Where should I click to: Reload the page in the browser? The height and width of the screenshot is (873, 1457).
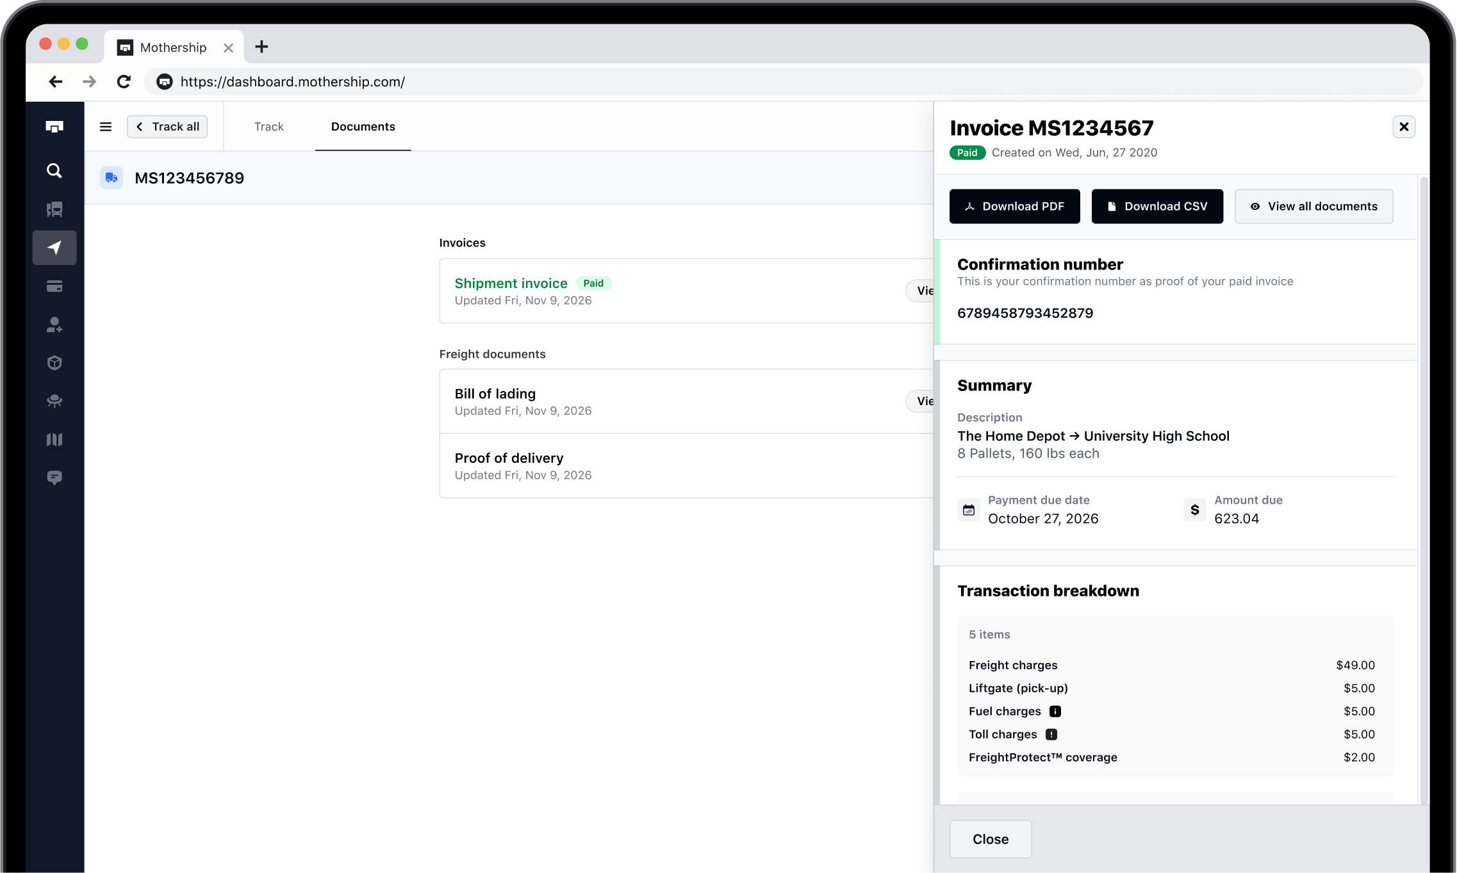[x=124, y=81]
